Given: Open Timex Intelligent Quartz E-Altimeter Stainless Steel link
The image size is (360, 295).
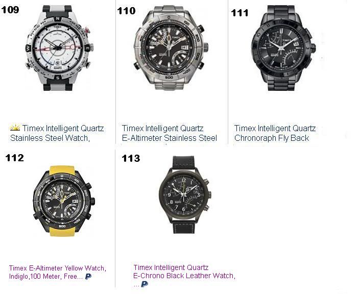Looking at the screenshot, I should tap(170, 133).
